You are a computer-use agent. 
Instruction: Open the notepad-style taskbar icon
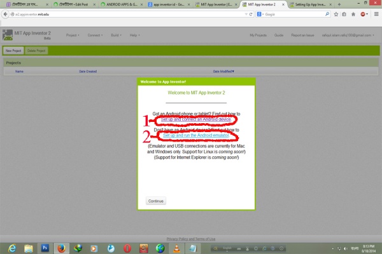coord(193,248)
